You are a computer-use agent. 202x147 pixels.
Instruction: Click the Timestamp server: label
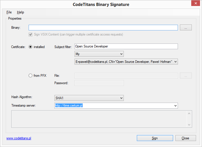[x=24, y=105]
